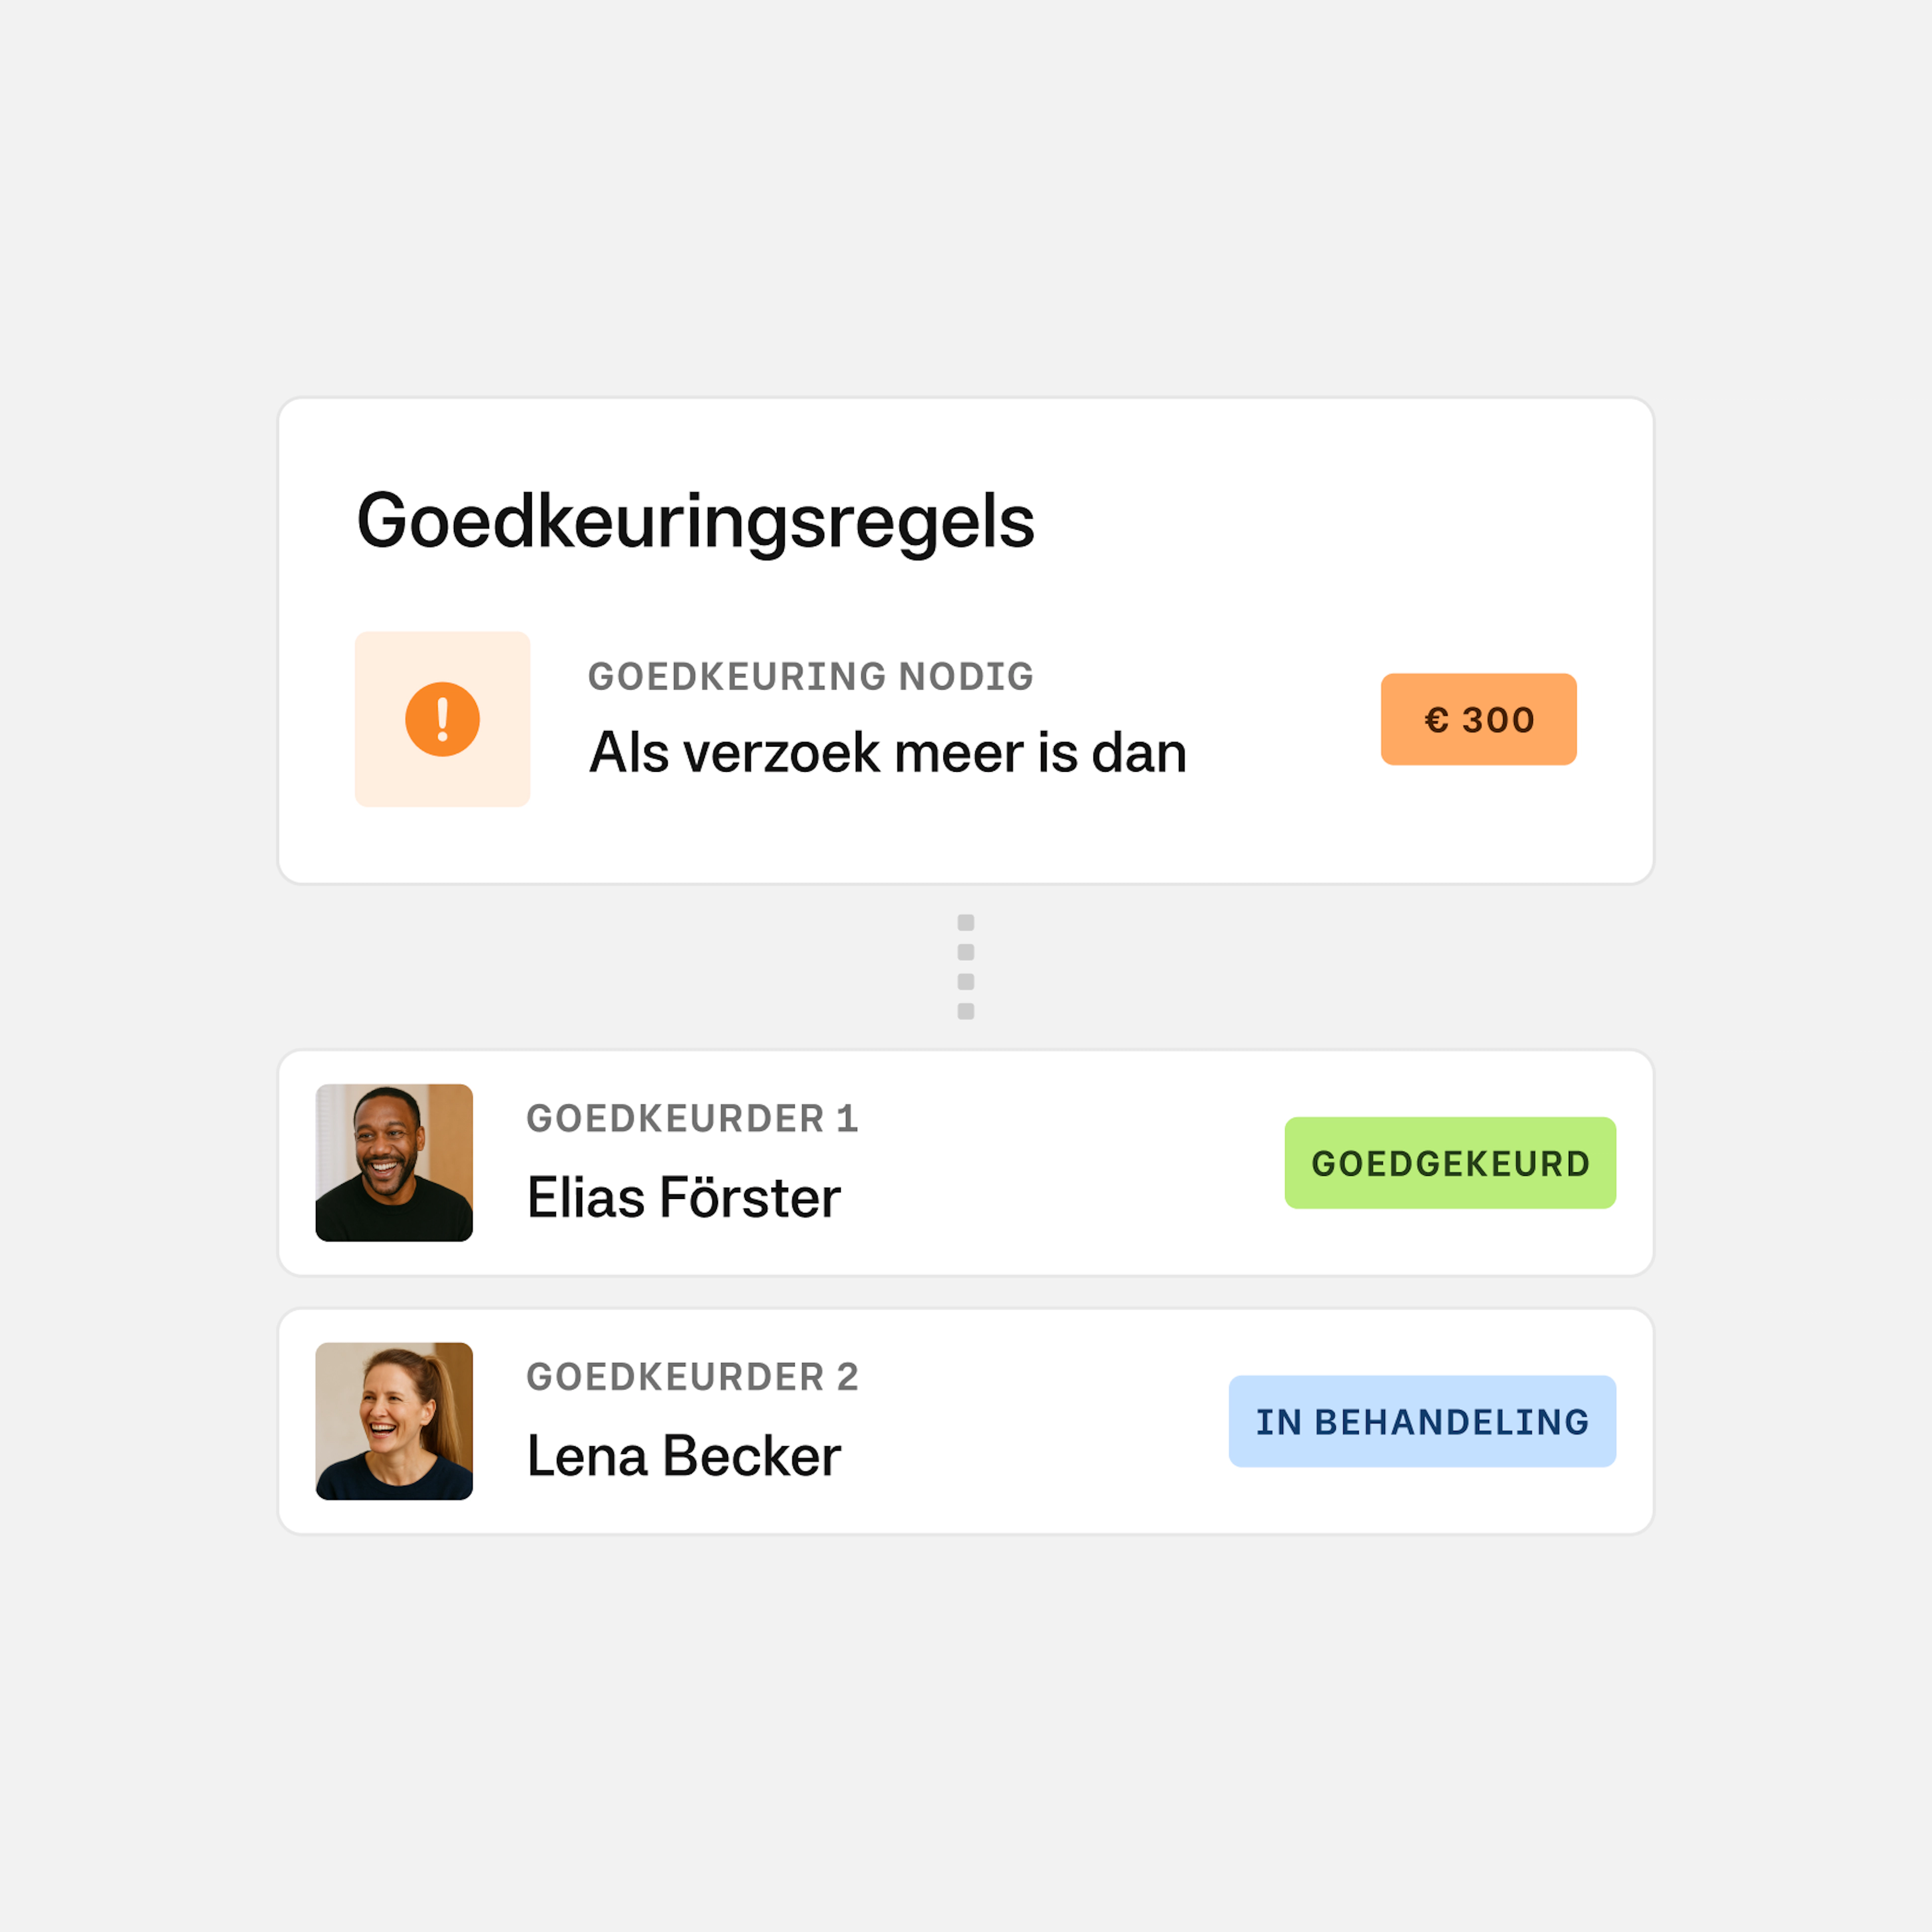Screen dimensions: 1932x1932
Task: Open Elias Förster's profile photo
Action: click(x=394, y=1163)
